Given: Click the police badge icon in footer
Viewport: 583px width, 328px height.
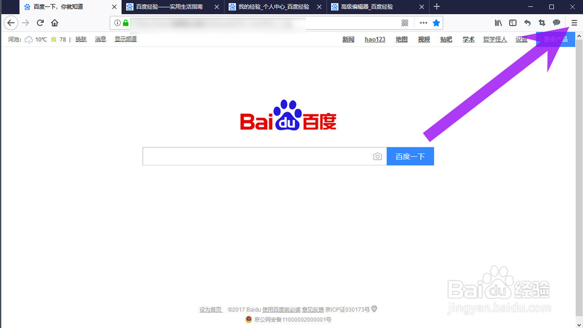Looking at the screenshot, I should pos(249,319).
